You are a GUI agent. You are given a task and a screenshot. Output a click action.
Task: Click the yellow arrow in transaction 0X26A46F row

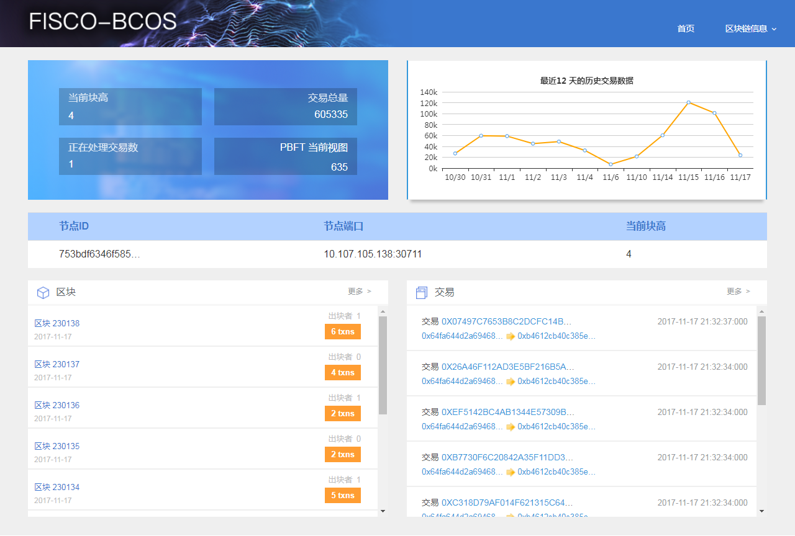coord(511,382)
